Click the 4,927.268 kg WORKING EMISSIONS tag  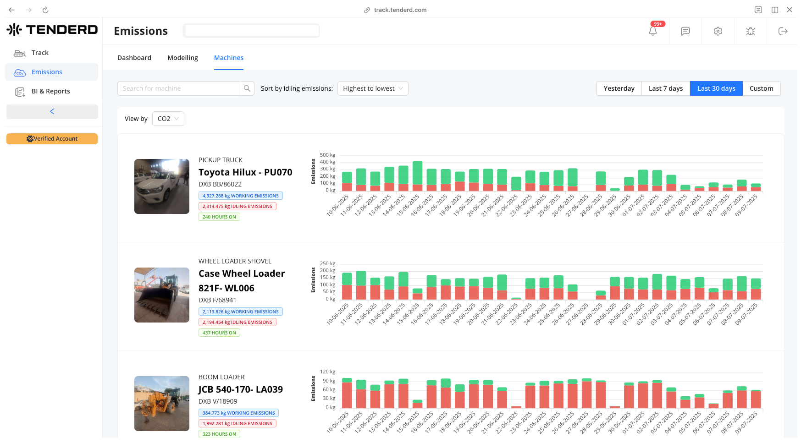(241, 196)
